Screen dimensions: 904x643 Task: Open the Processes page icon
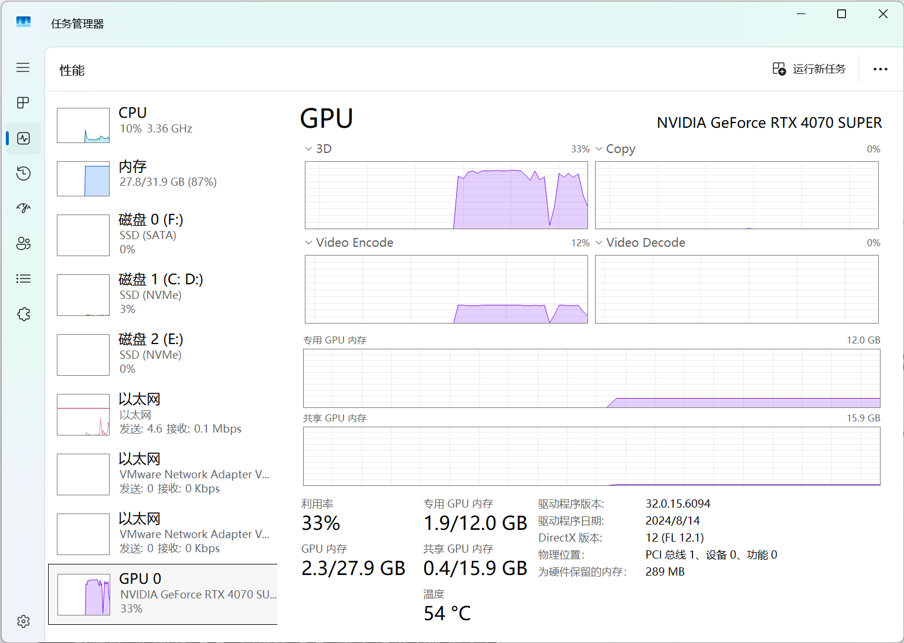coord(23,103)
